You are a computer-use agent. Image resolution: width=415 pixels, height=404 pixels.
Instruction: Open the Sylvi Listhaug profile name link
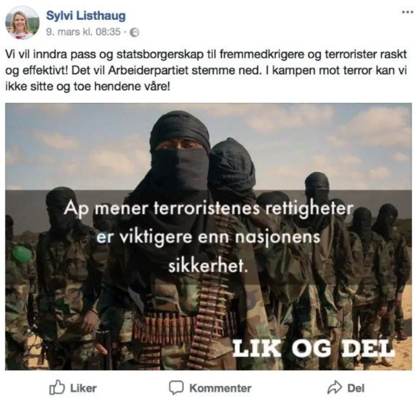click(x=85, y=16)
